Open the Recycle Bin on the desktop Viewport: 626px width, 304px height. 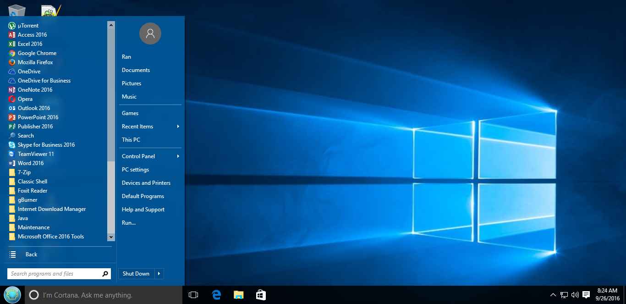pos(17,10)
